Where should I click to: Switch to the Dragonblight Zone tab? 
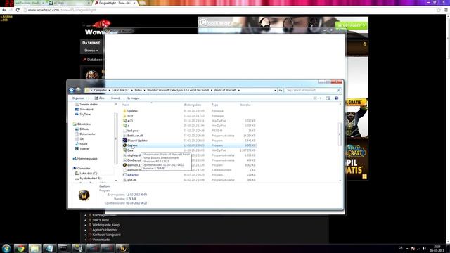[115, 3]
